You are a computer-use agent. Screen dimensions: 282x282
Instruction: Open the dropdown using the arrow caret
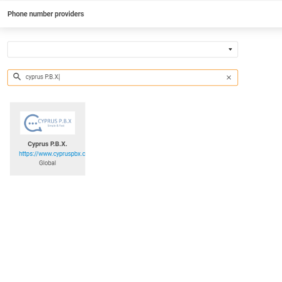[230, 49]
